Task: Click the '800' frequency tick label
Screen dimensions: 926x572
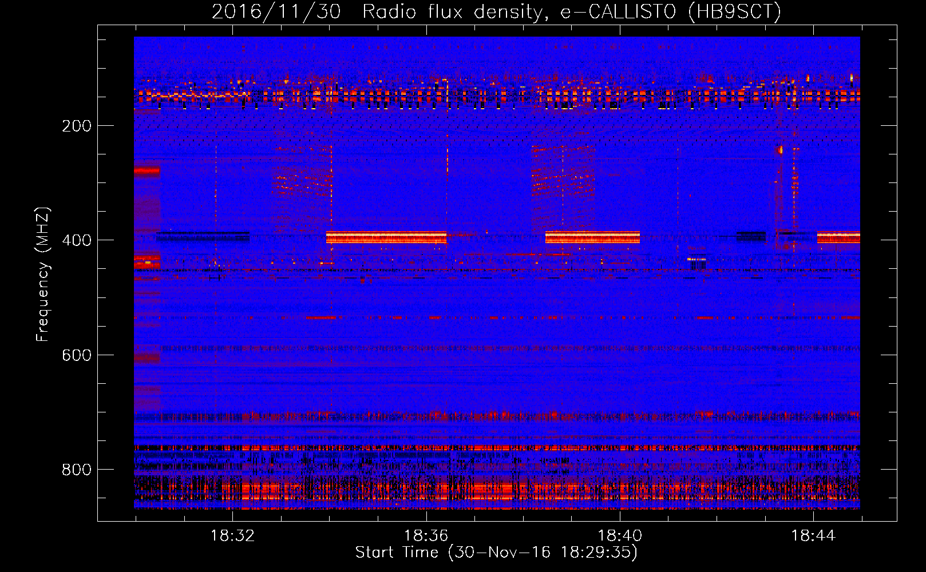Action: [77, 470]
